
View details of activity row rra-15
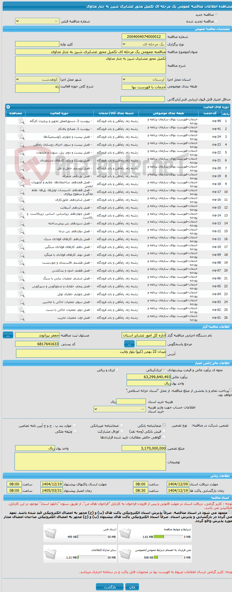point(21,207)
